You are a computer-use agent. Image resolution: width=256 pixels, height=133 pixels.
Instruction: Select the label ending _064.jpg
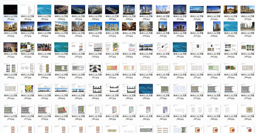click(61, 97)
